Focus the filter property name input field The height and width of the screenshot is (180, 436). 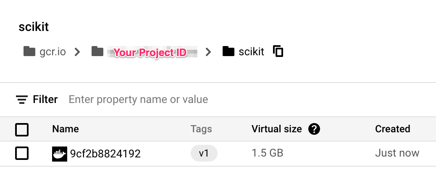coord(139,100)
